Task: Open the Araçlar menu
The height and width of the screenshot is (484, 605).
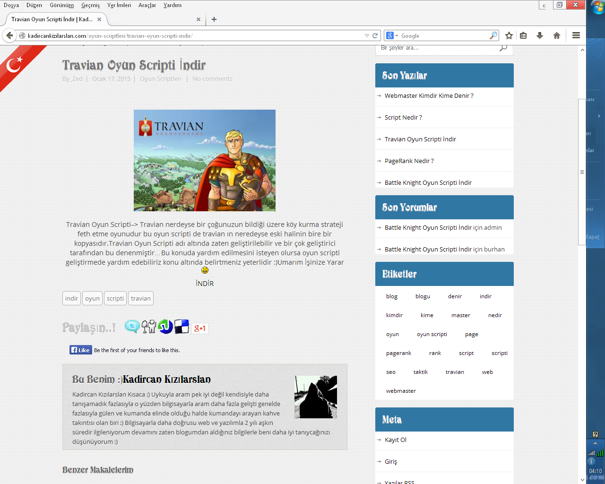Action: (x=147, y=5)
